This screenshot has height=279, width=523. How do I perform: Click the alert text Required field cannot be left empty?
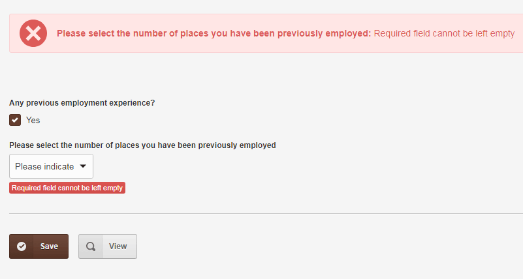(444, 33)
